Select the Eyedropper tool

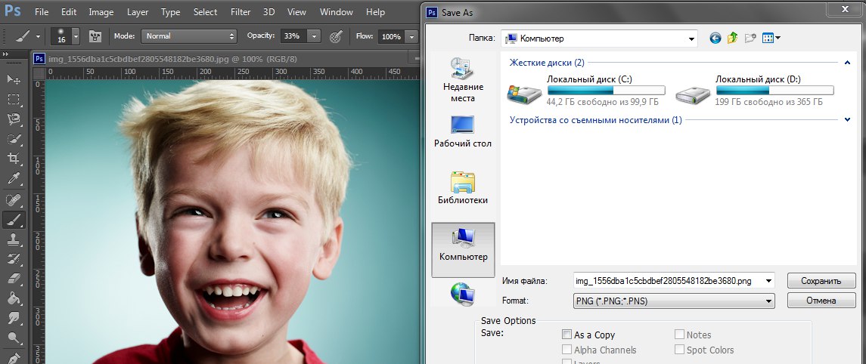pyautogui.click(x=14, y=179)
